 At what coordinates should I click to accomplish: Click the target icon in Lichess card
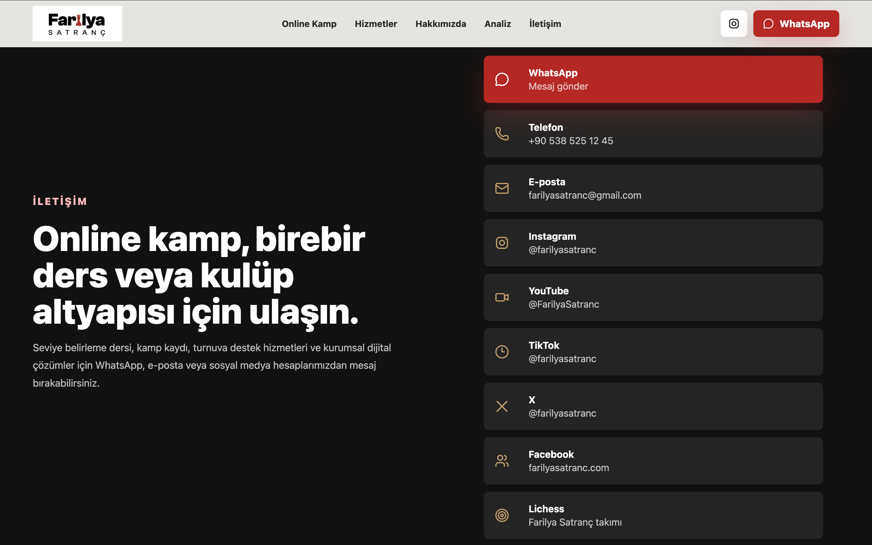coord(502,515)
